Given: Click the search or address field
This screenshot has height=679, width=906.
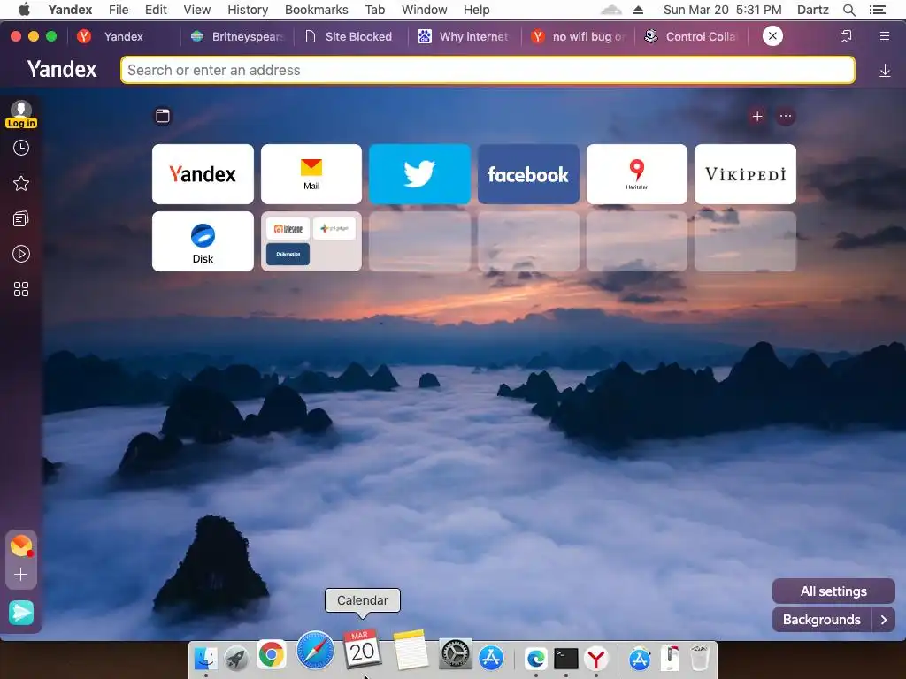Looking at the screenshot, I should coord(488,70).
